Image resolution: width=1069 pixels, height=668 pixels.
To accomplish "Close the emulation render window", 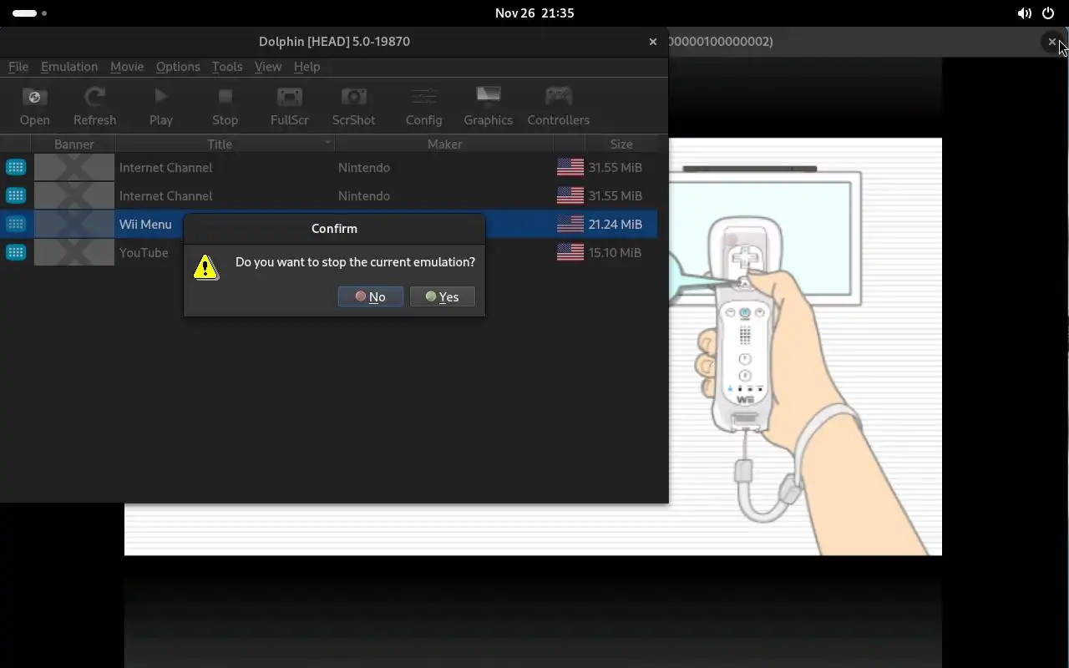I will [x=1051, y=41].
